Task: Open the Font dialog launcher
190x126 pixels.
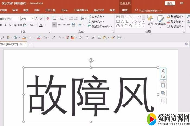Action: click(49, 32)
